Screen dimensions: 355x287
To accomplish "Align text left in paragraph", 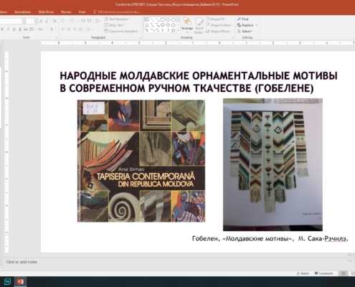I will (x=62, y=29).
